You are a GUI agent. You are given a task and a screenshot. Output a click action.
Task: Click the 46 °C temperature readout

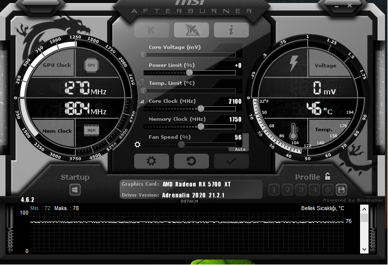319,108
